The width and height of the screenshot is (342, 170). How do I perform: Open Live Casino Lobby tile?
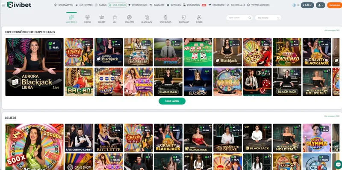click(x=79, y=138)
